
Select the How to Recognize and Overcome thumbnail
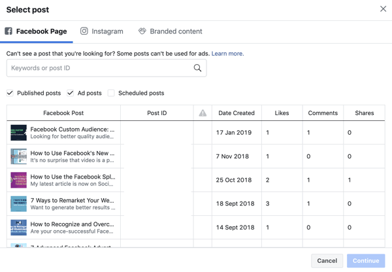18,228
